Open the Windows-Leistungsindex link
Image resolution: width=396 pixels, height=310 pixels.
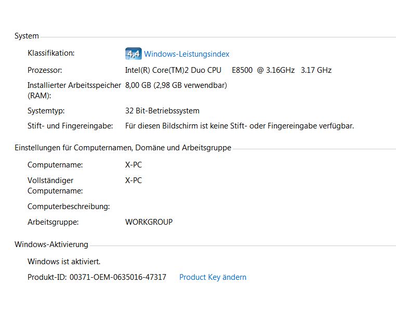[187, 54]
